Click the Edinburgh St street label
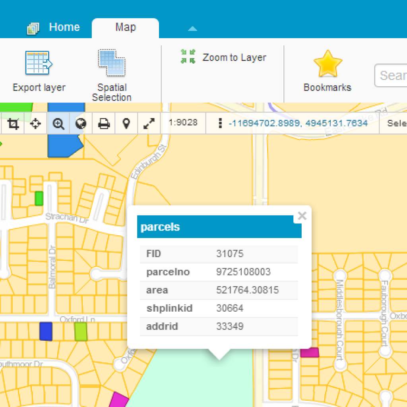This screenshot has height=407, width=407. [149, 162]
